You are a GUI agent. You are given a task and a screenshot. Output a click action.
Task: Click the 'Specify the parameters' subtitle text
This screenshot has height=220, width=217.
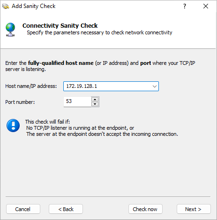point(99,32)
